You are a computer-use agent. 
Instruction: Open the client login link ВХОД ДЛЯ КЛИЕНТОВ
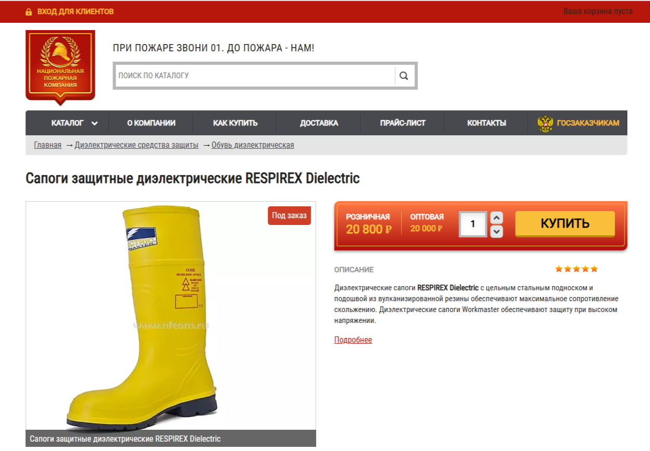[x=75, y=11]
